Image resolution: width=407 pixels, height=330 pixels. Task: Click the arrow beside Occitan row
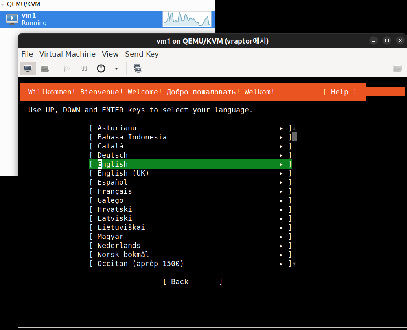(281, 264)
